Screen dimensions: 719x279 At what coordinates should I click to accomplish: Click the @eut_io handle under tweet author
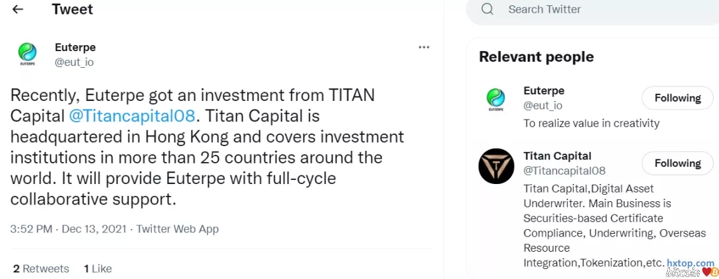tap(74, 62)
